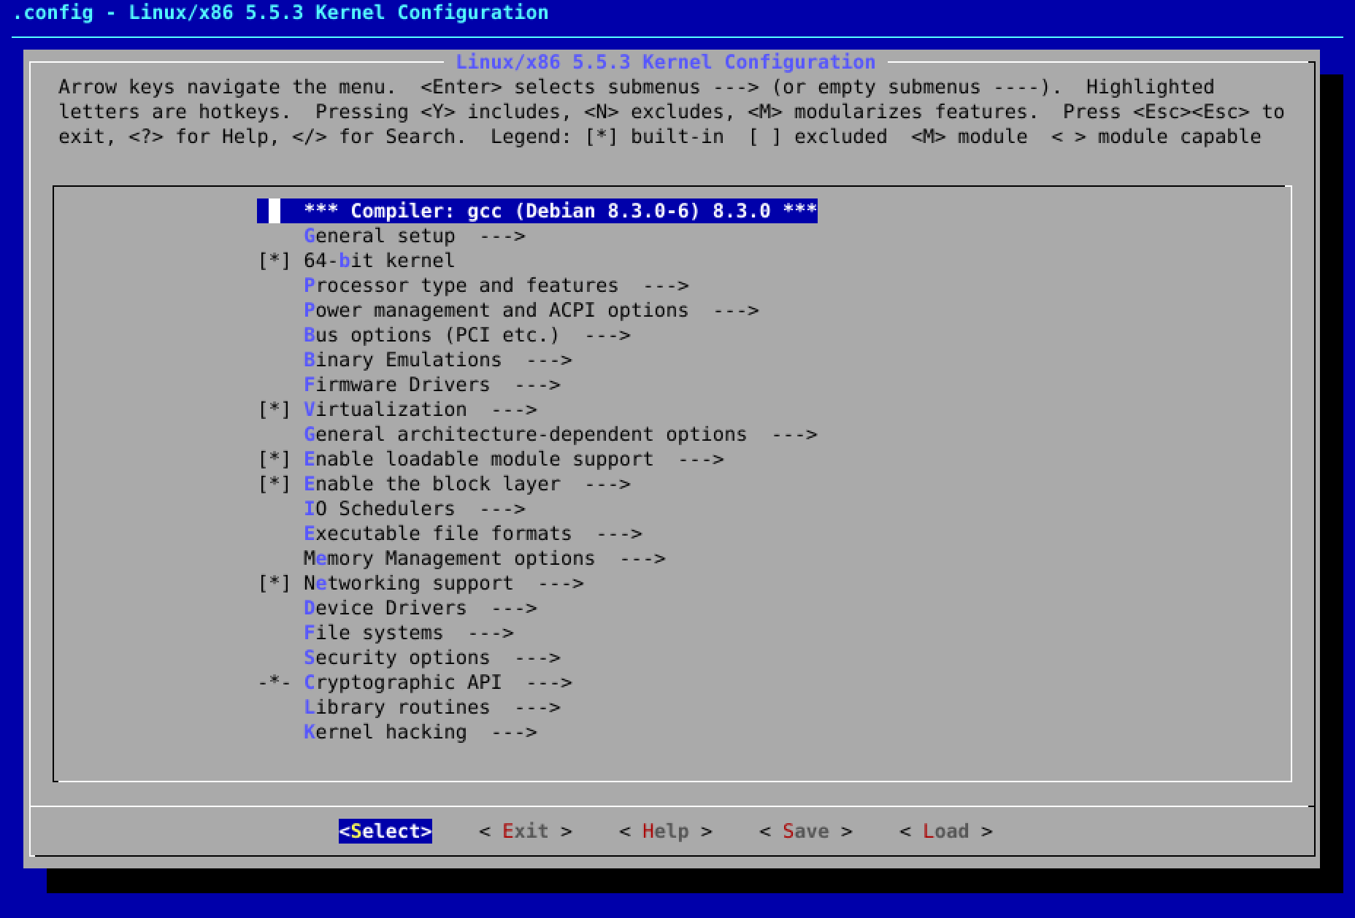Click the Enable the block layer label
Screen dimensions: 1355x918
click(x=431, y=484)
